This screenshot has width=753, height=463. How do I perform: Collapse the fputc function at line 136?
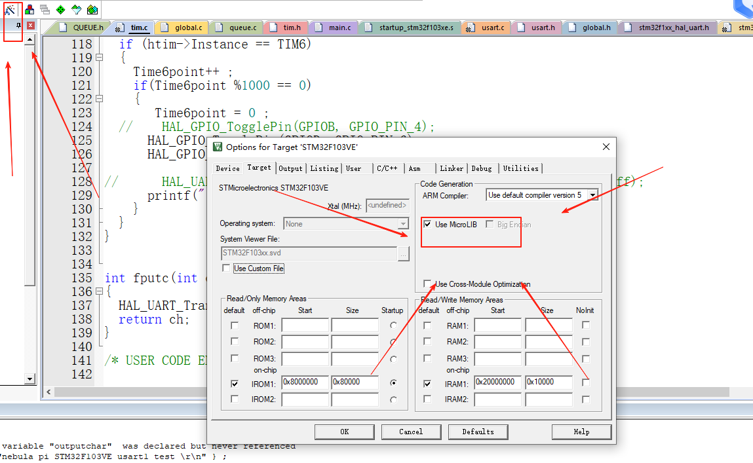click(100, 291)
